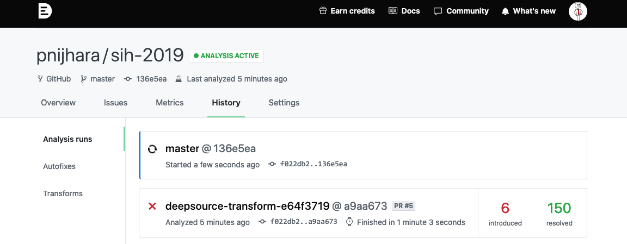Click the flask icon beside Last analyzed

(x=178, y=79)
